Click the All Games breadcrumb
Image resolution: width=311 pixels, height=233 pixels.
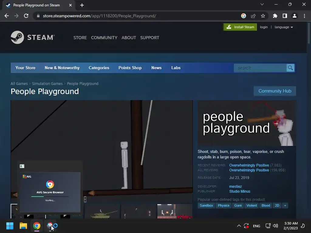pyautogui.click(x=19, y=84)
